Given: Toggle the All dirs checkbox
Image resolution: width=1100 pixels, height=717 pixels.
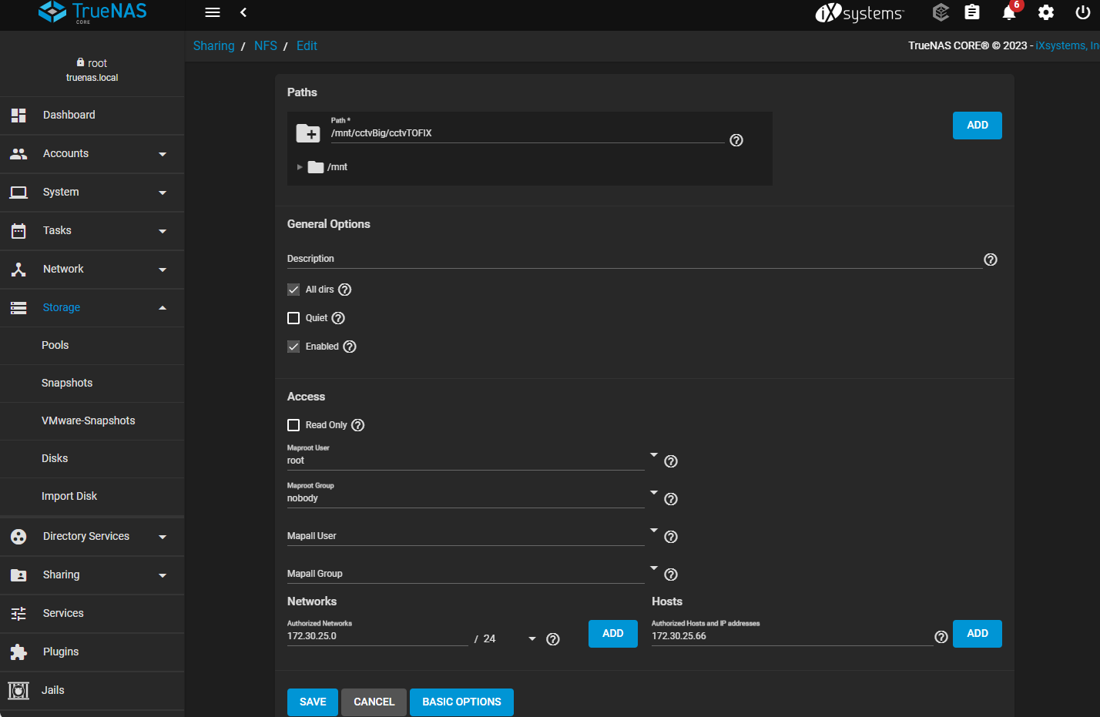Looking at the screenshot, I should [293, 290].
